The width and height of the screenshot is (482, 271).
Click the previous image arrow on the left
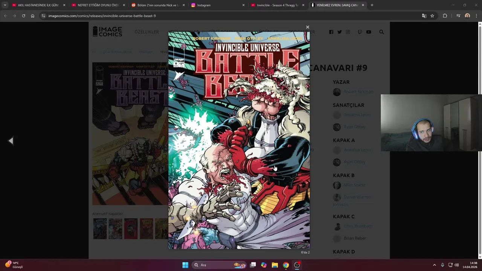[11, 141]
